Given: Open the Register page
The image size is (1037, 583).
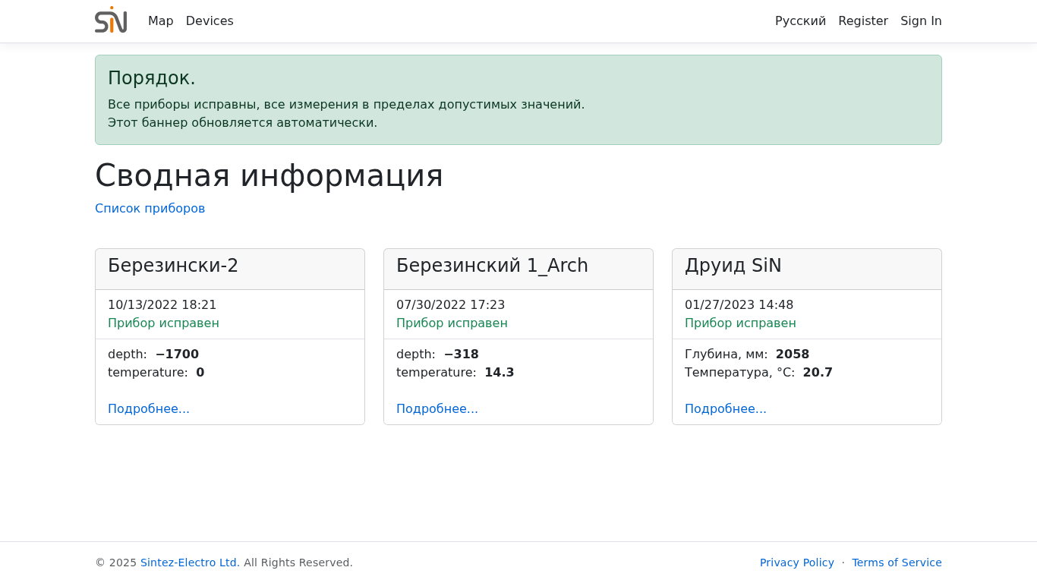Looking at the screenshot, I should 862,21.
